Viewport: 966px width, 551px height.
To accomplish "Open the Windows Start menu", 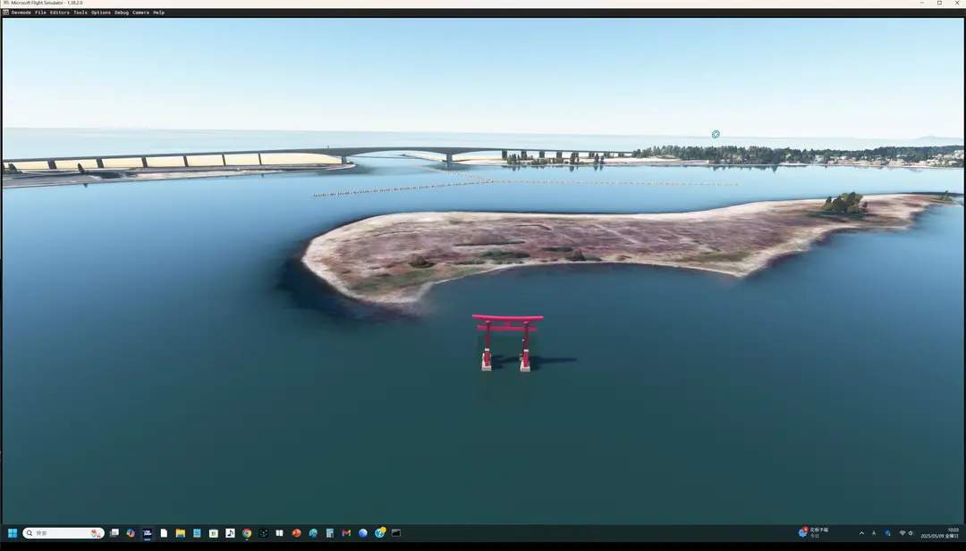I will click(x=13, y=533).
